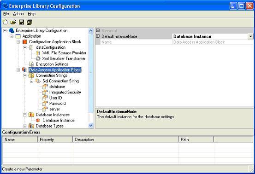Collapse the Sql Connection String node
The image size is (255, 174).
(31, 81)
